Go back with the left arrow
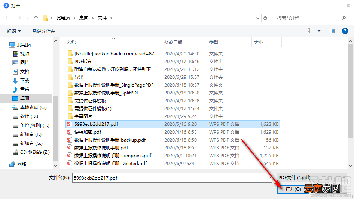Screen dimensions: 354x199 coord(7,18)
